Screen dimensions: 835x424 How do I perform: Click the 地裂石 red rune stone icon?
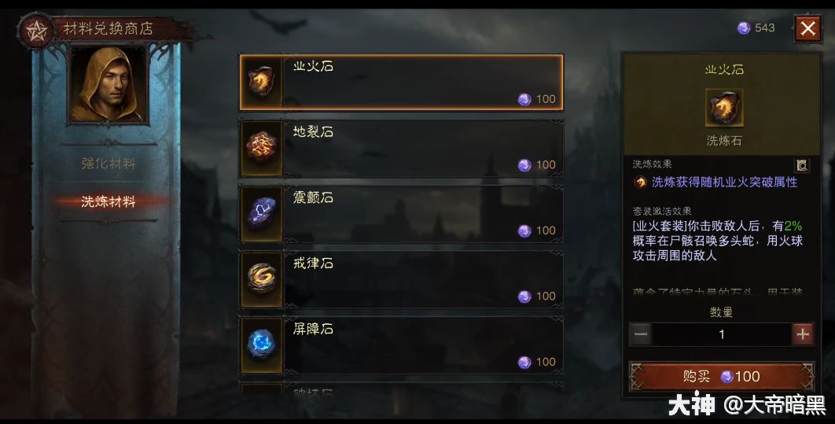click(262, 148)
